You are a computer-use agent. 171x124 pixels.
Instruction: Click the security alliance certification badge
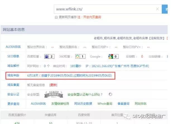(54, 94)
